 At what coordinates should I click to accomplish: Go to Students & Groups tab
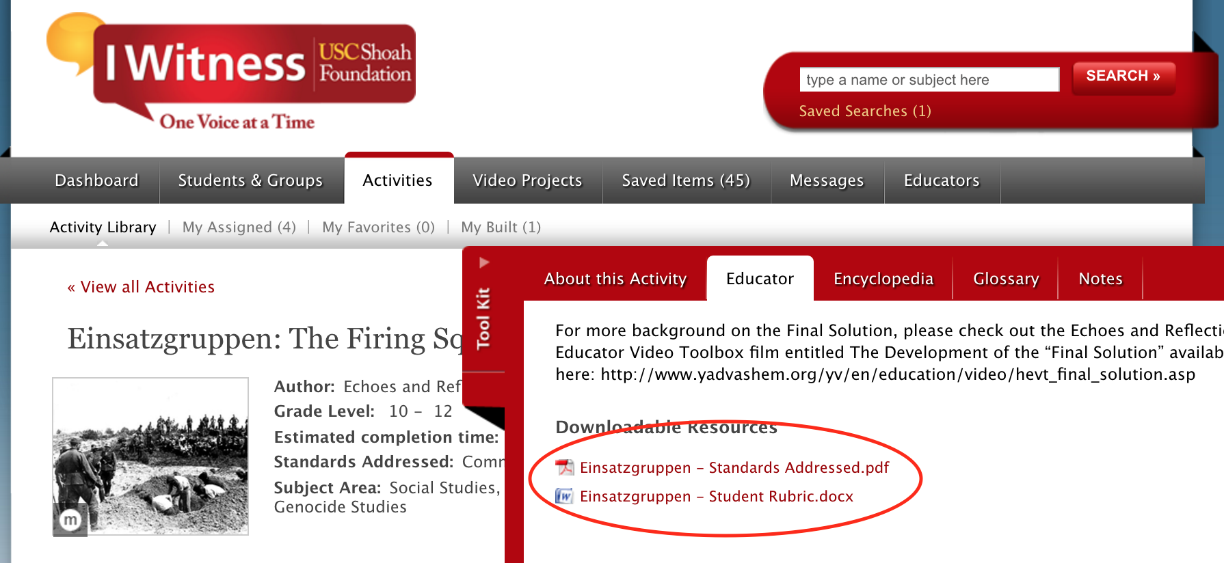250,180
